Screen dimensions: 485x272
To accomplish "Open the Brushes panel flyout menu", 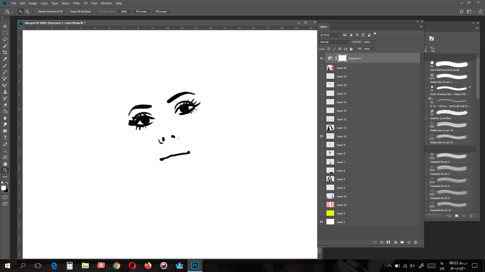I will [477, 28].
